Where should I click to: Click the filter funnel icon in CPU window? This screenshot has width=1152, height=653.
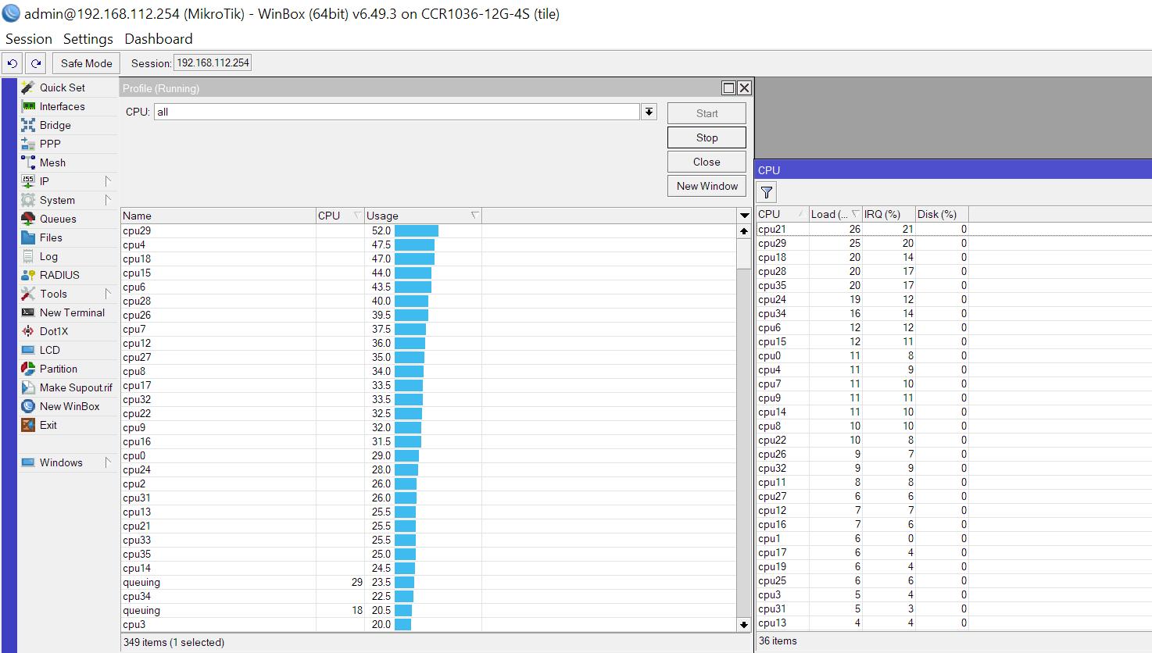(767, 192)
